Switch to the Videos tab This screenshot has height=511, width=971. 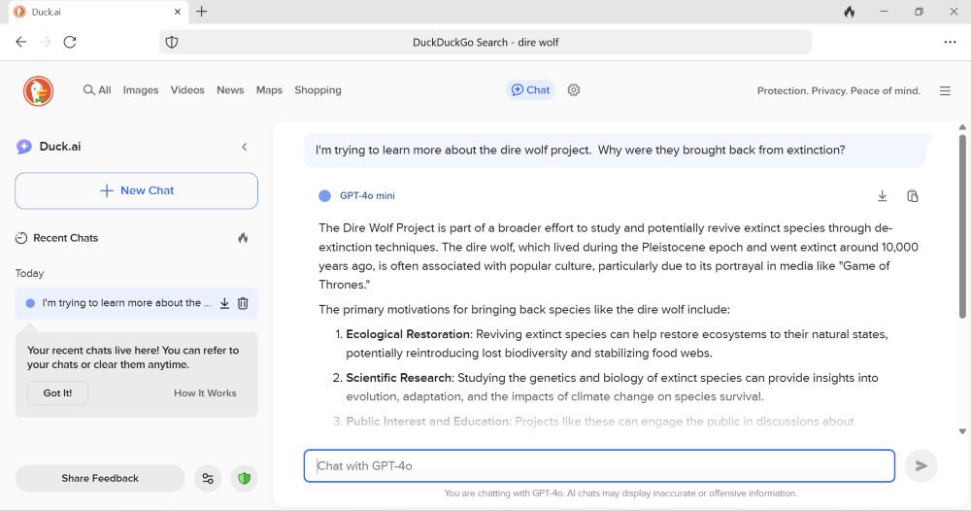tap(187, 90)
